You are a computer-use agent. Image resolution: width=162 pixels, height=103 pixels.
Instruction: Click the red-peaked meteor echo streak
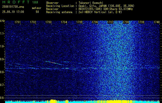[53, 63]
